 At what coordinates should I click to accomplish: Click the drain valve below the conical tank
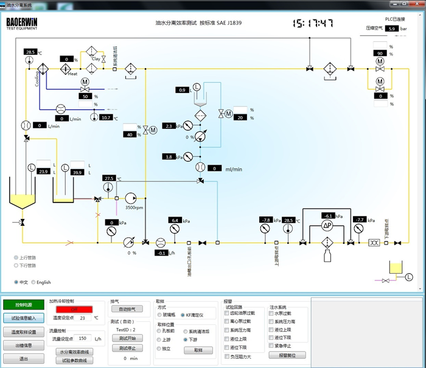[x=23, y=223]
